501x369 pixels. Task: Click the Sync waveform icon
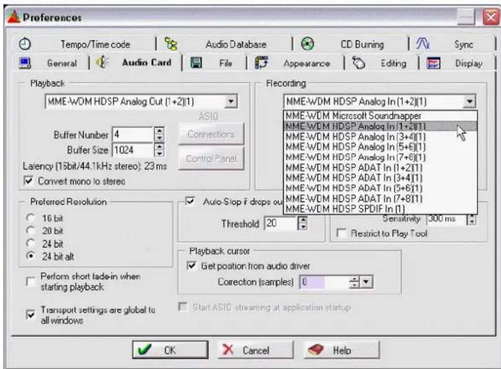(x=423, y=44)
